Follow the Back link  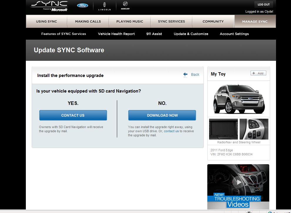[195, 75]
